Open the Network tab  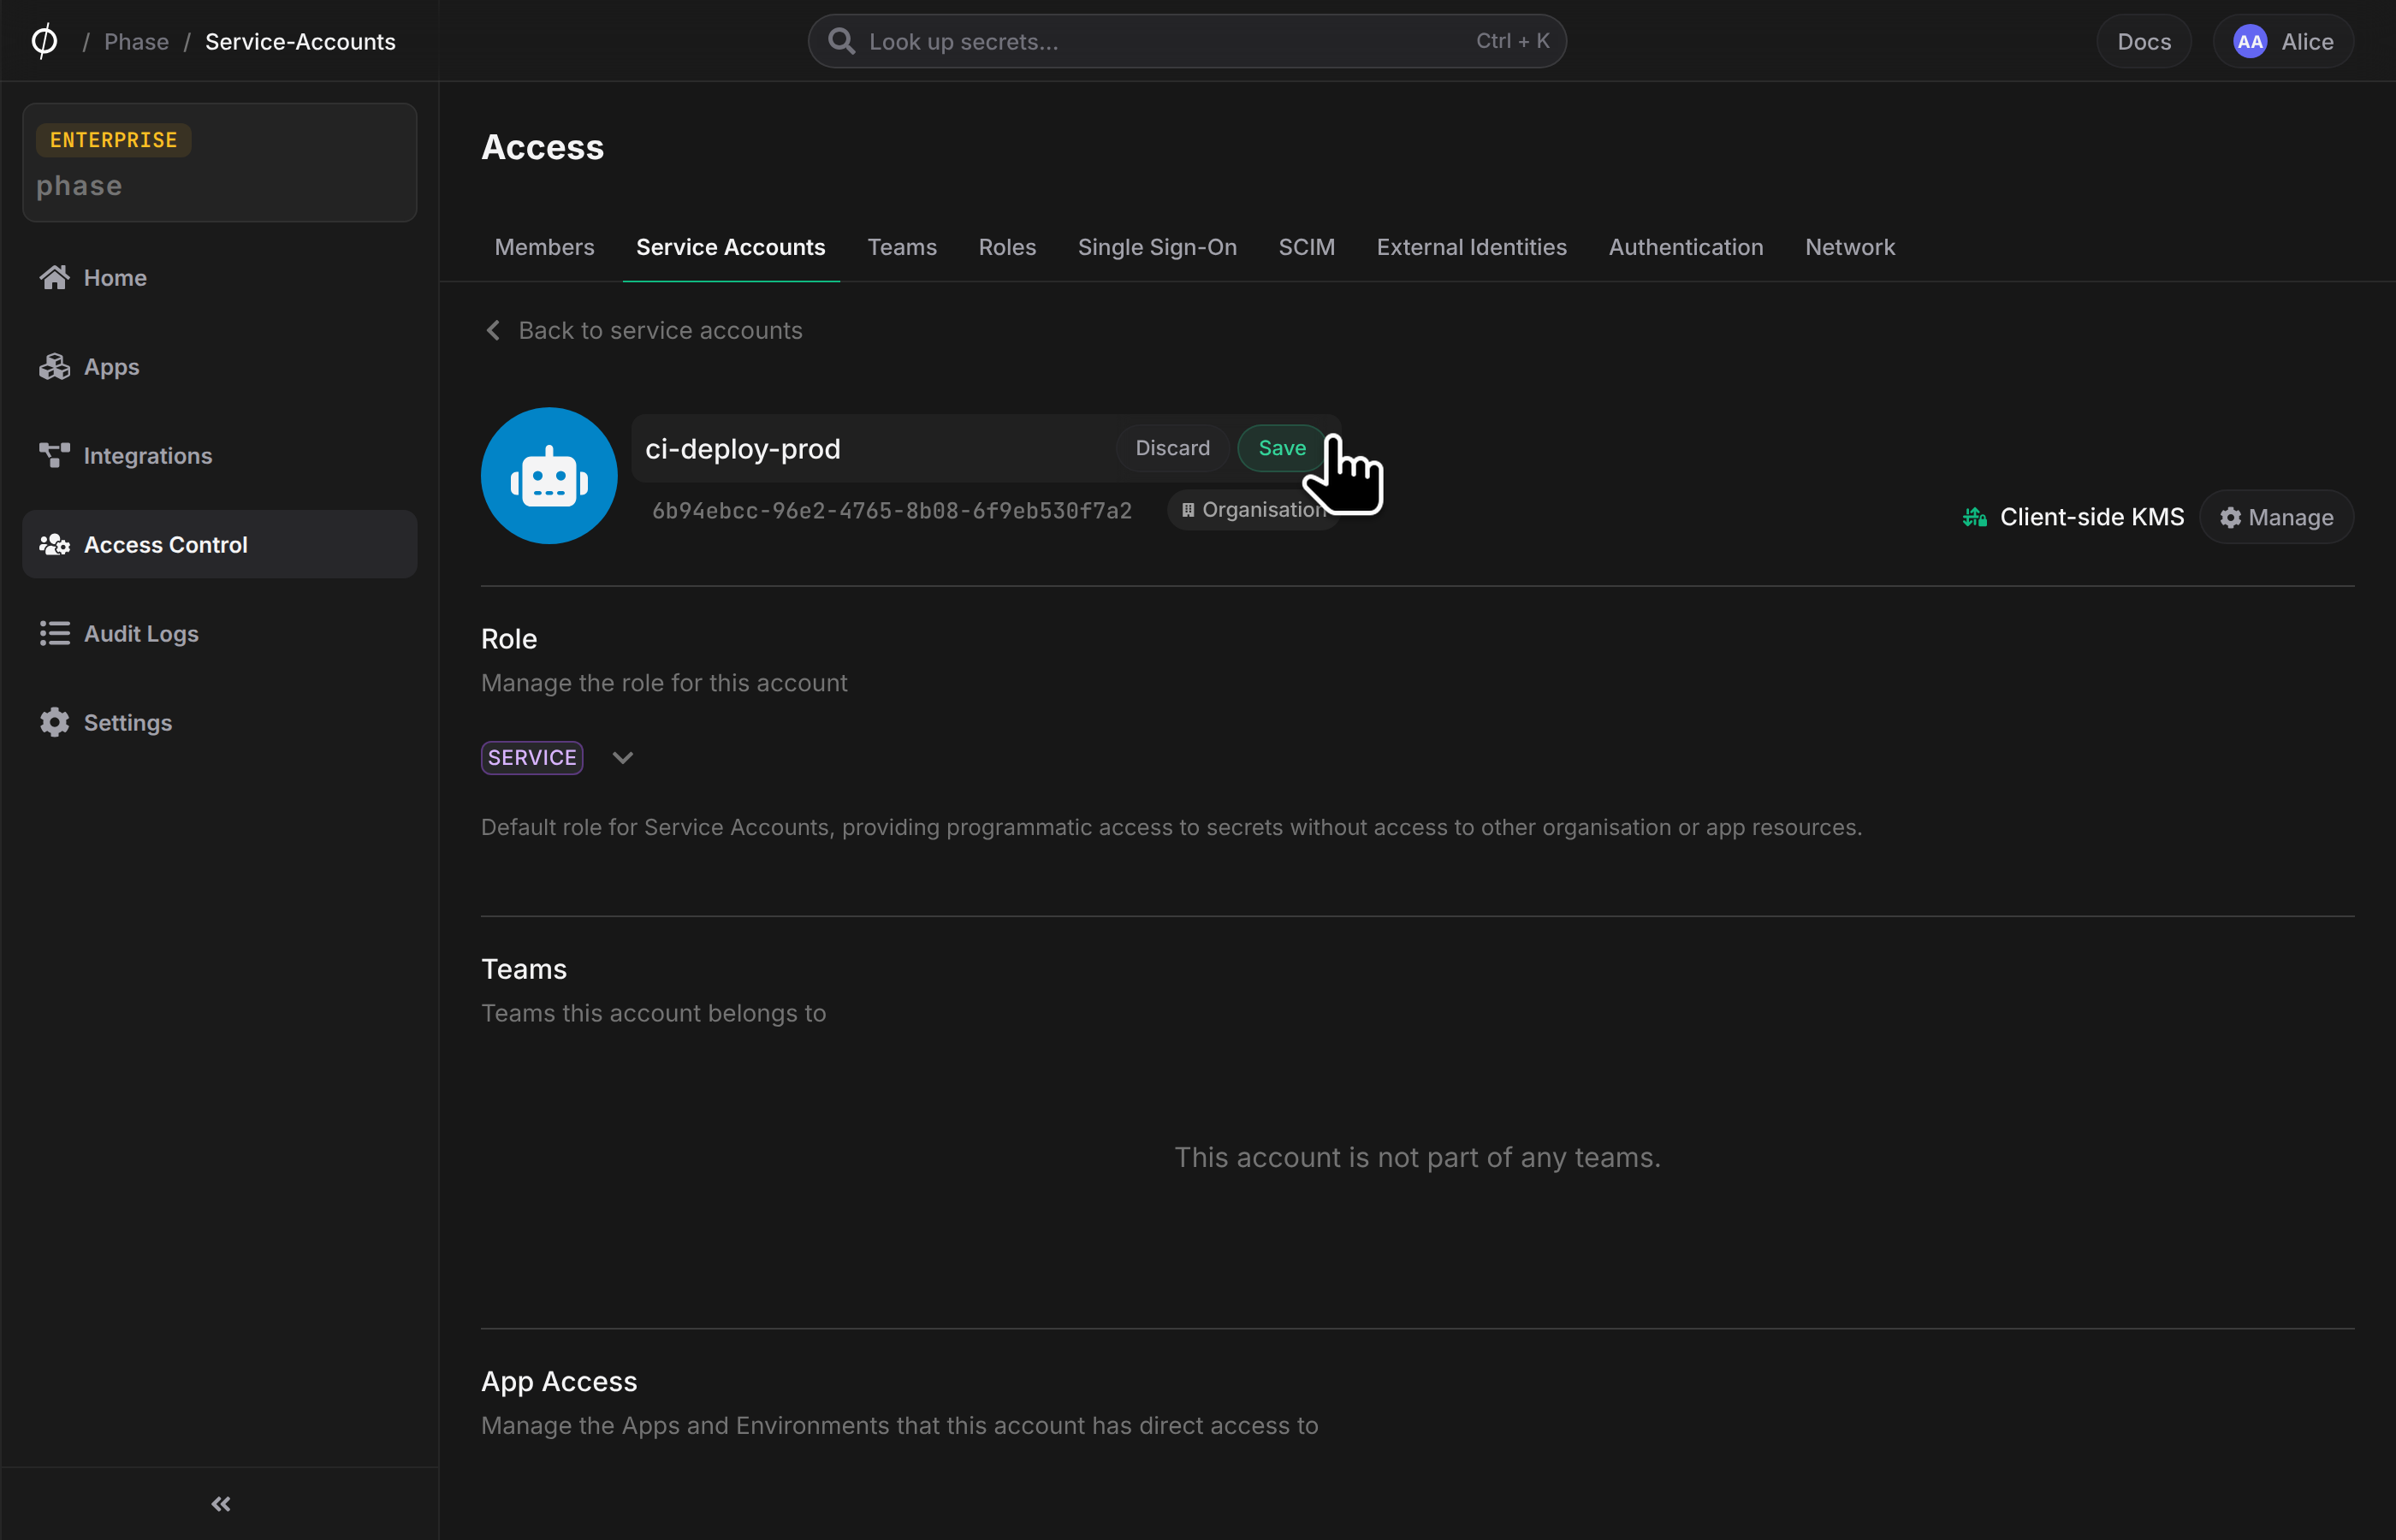[x=1849, y=247]
